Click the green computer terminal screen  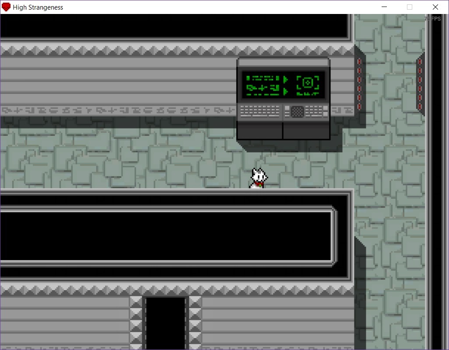pyautogui.click(x=283, y=85)
